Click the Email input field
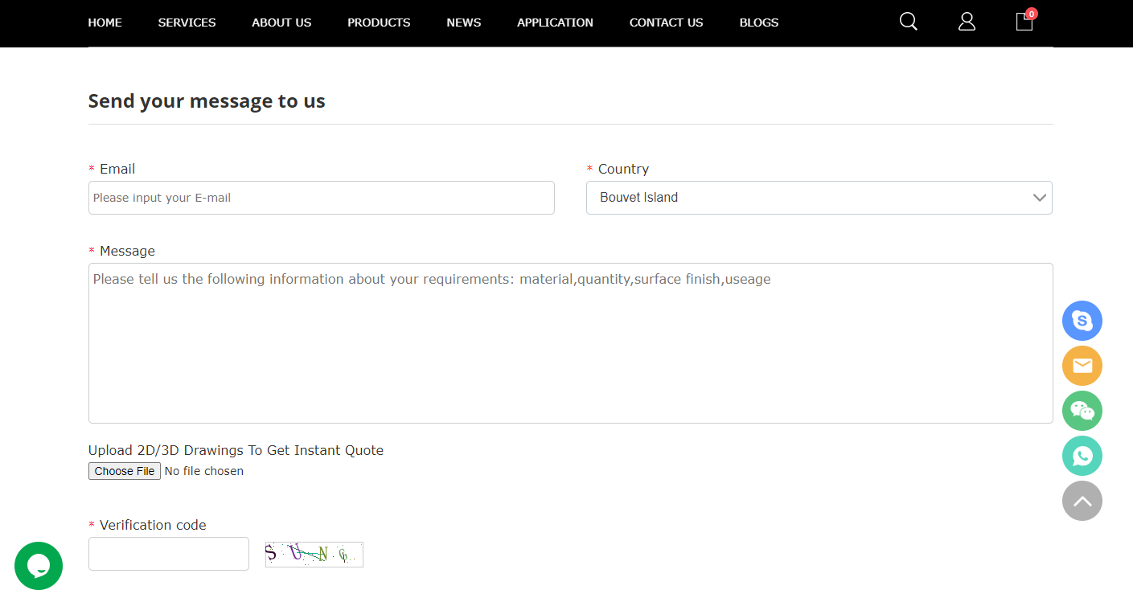 click(321, 198)
